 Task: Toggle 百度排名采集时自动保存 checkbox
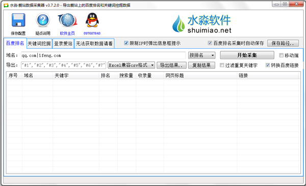[210, 43]
